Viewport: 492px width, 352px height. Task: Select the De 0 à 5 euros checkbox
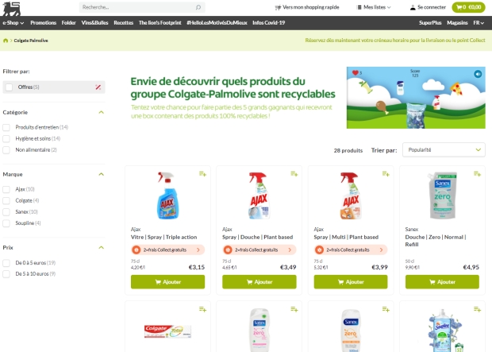click(x=6, y=263)
